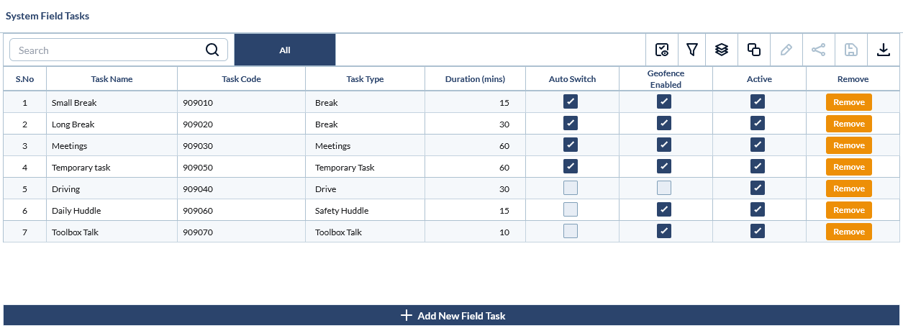Click the magnifying glass search icon
This screenshot has height=336, width=903.
coord(212,50)
